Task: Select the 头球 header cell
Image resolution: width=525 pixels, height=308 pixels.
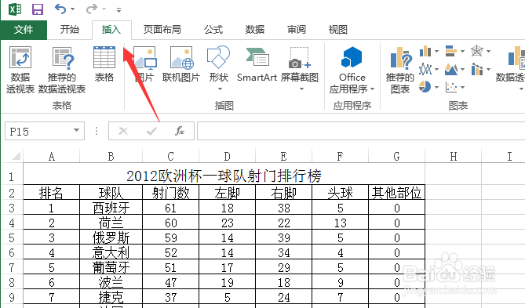Action: pos(340,193)
